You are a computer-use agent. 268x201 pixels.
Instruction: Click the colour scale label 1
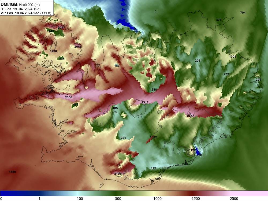coord(39,199)
